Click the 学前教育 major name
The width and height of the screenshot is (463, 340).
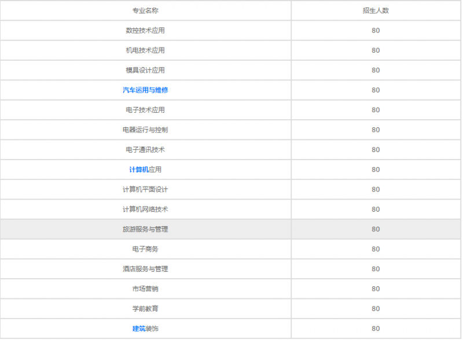(145, 309)
